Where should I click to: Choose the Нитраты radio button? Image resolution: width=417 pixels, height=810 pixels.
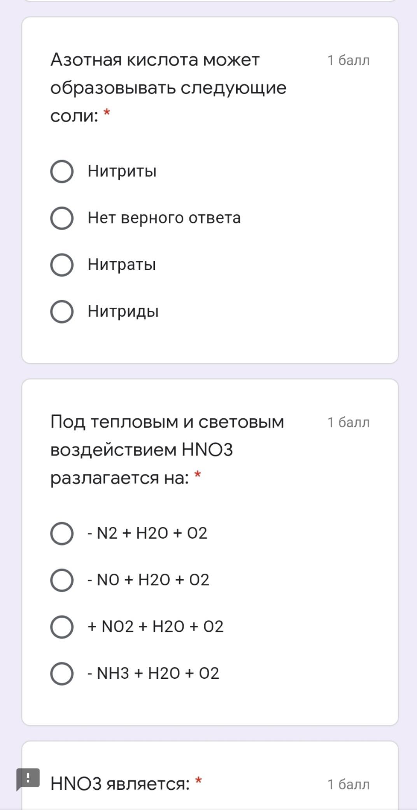(x=62, y=265)
